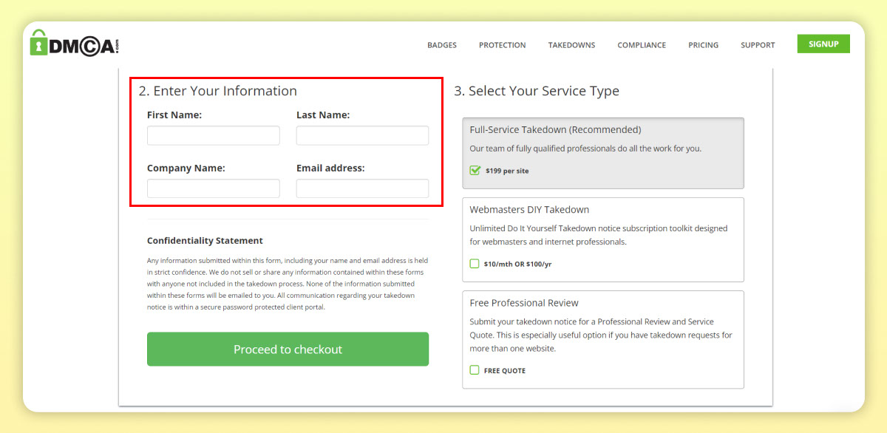The width and height of the screenshot is (887, 433).
Task: Uncheck the $199 per site checkbox
Action: tap(475, 171)
